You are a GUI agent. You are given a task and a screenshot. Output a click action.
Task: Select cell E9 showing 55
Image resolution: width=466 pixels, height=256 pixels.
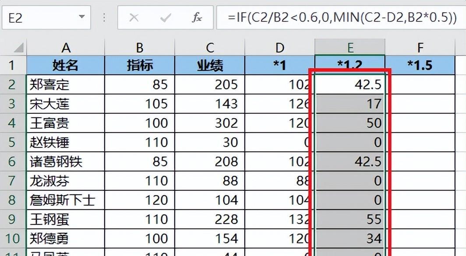350,219
